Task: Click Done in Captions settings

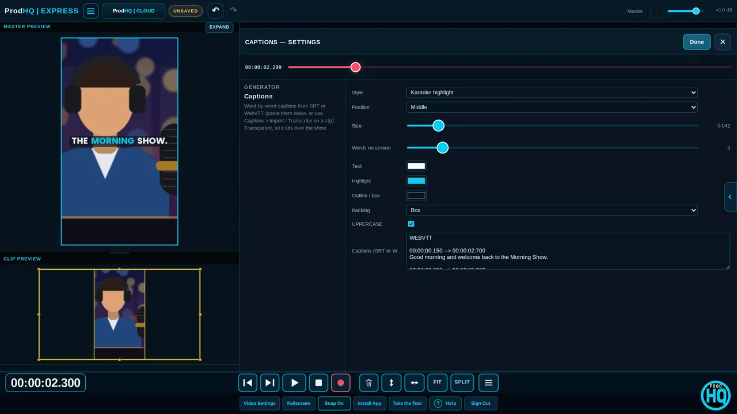Action: pyautogui.click(x=697, y=42)
